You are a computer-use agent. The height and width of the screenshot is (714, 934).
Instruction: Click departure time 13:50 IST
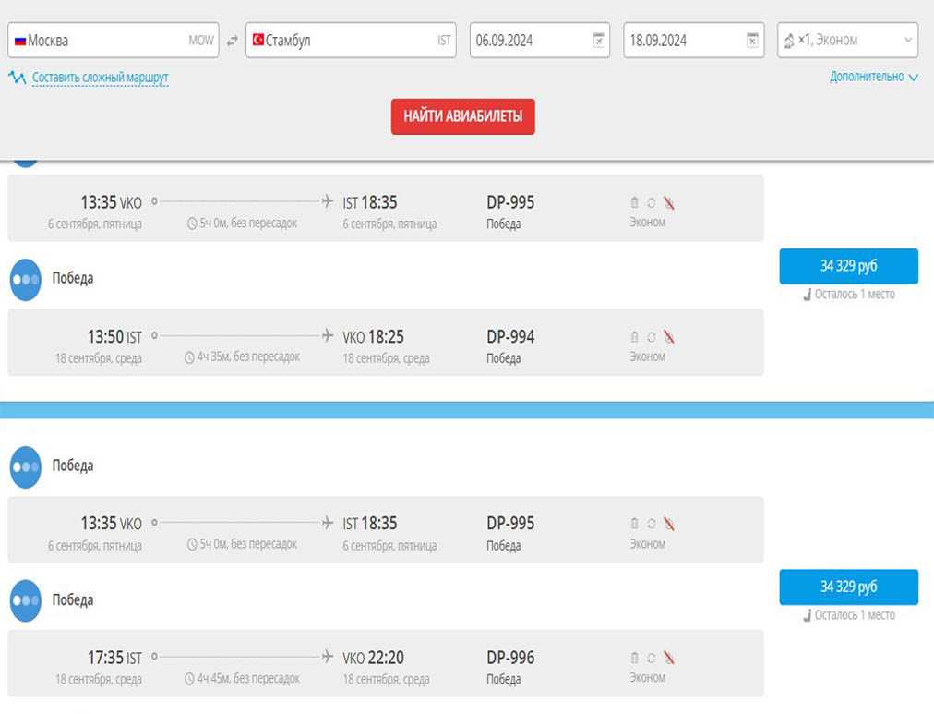[115, 337]
